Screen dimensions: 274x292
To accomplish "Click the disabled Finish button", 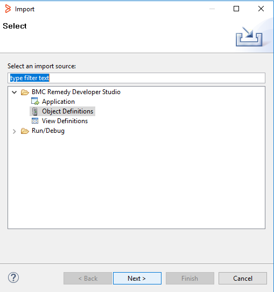I will (189, 278).
